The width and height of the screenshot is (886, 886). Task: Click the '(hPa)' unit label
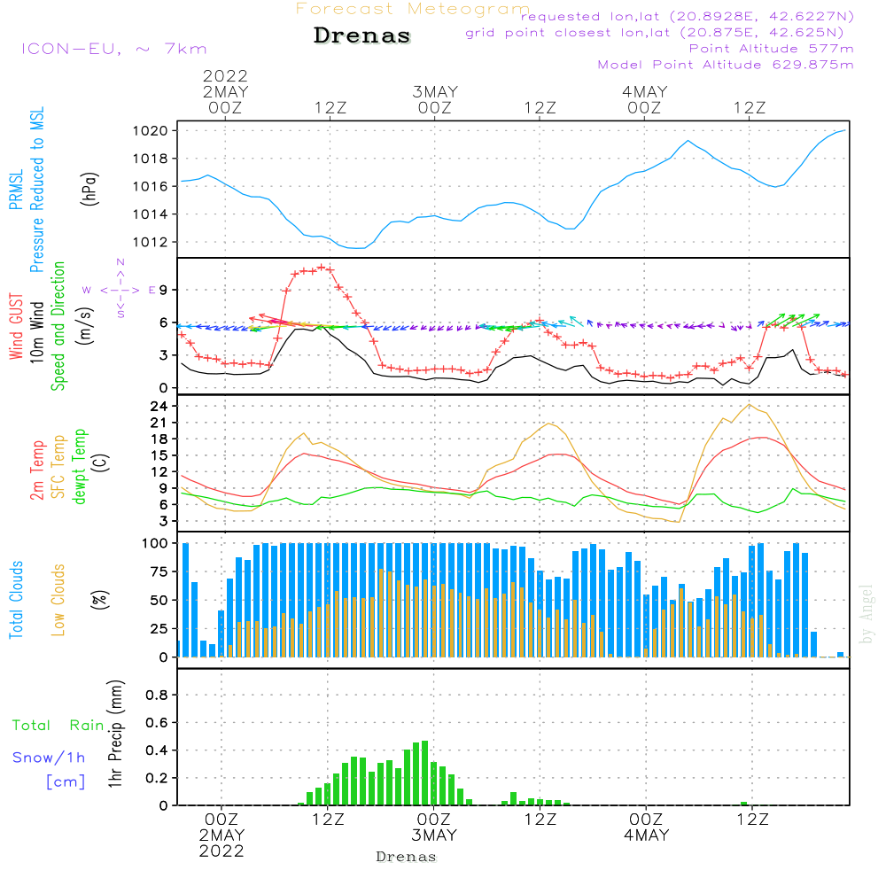pyautogui.click(x=89, y=189)
